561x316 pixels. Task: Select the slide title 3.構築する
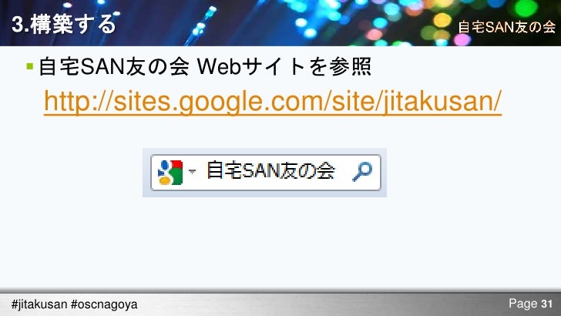64,25
